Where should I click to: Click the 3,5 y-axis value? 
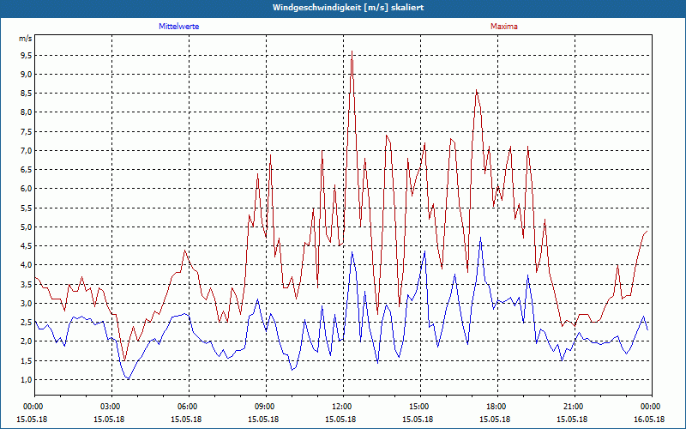(27, 284)
